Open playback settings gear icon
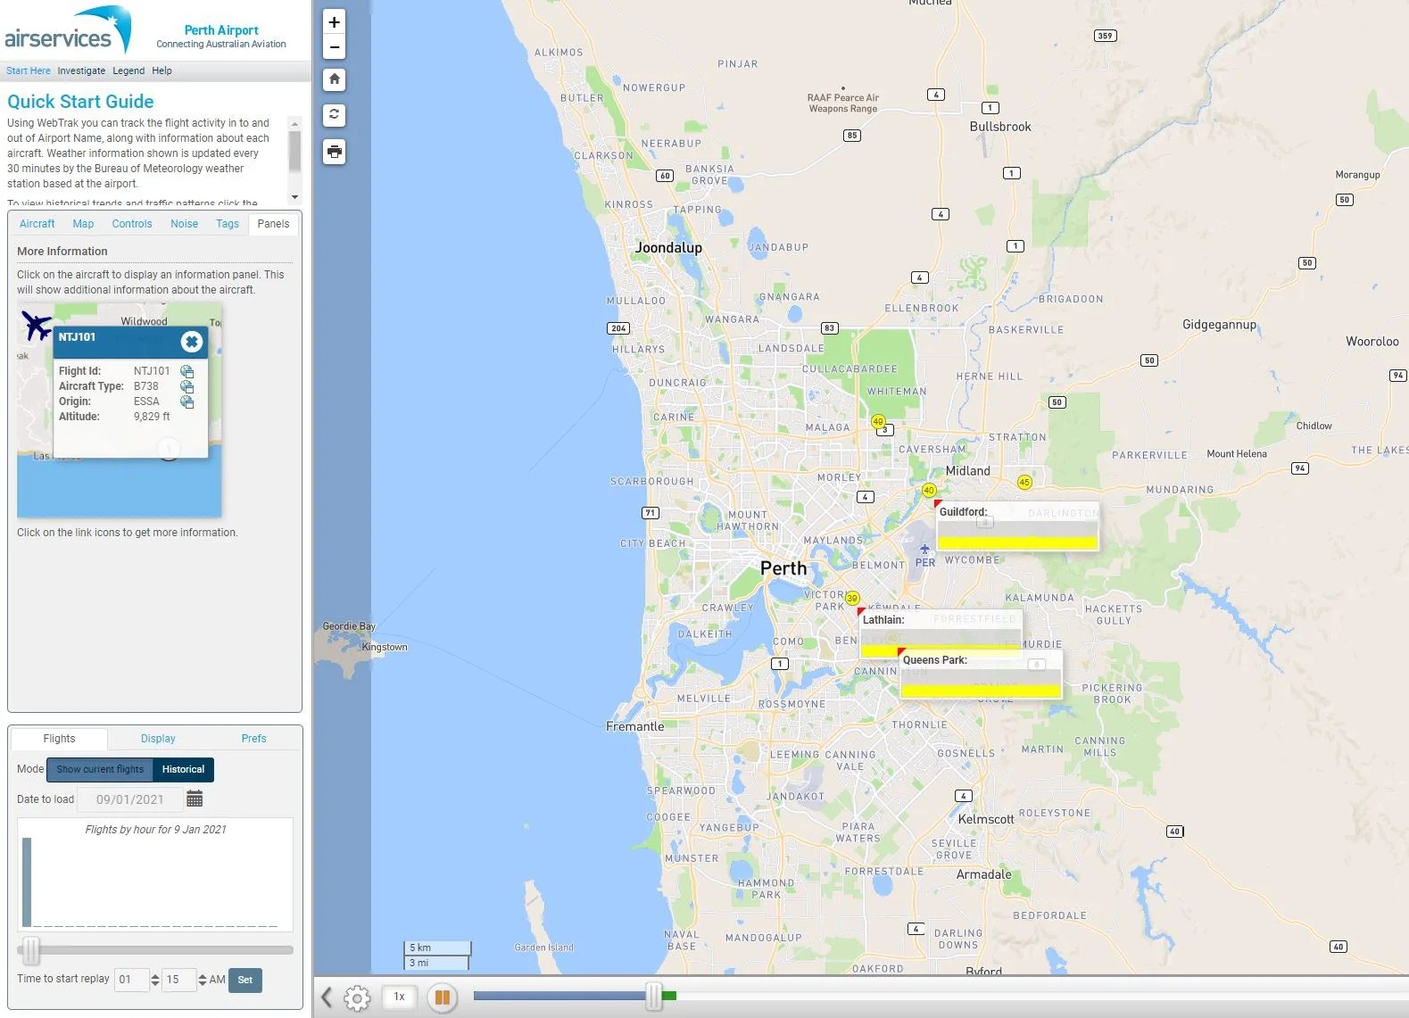Screen dimensions: 1409x1018 (357, 997)
